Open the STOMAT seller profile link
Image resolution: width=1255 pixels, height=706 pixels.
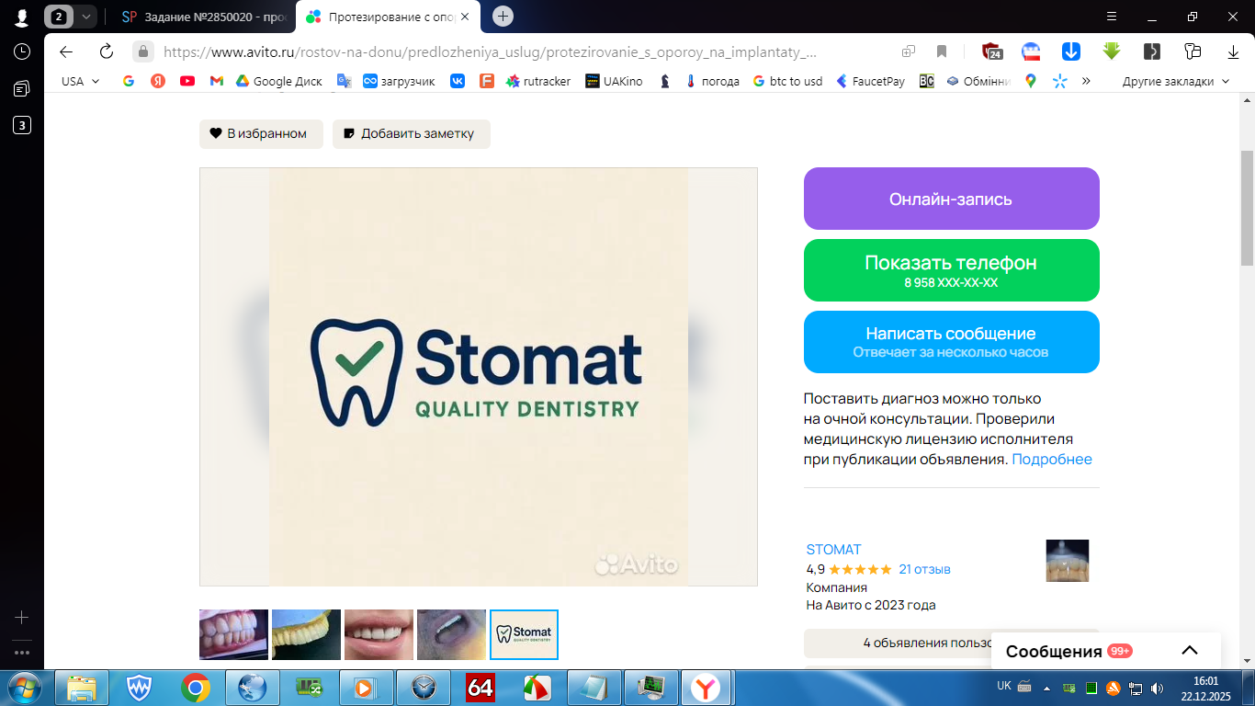833,549
